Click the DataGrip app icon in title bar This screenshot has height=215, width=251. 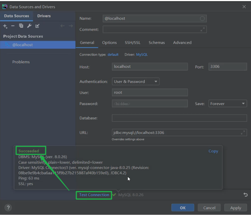click(5, 7)
